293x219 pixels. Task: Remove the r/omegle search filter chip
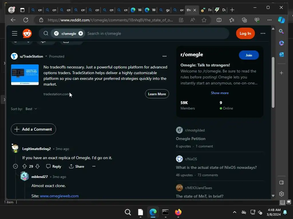(x=80, y=33)
